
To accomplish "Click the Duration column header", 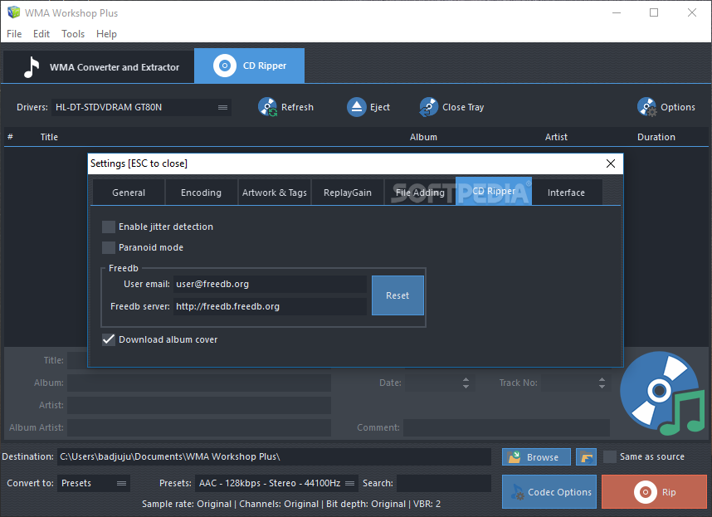I will pos(656,137).
